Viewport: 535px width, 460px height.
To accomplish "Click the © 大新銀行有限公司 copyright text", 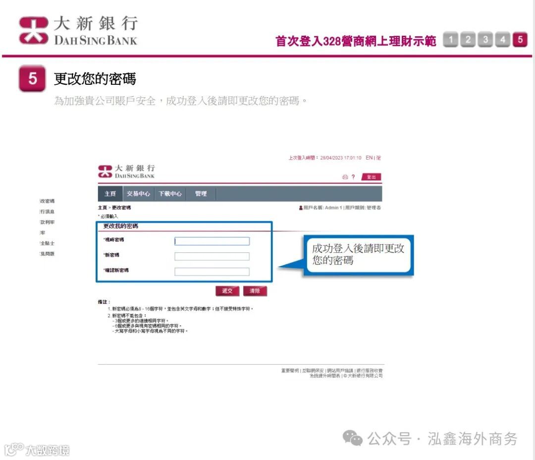I will coord(363,376).
